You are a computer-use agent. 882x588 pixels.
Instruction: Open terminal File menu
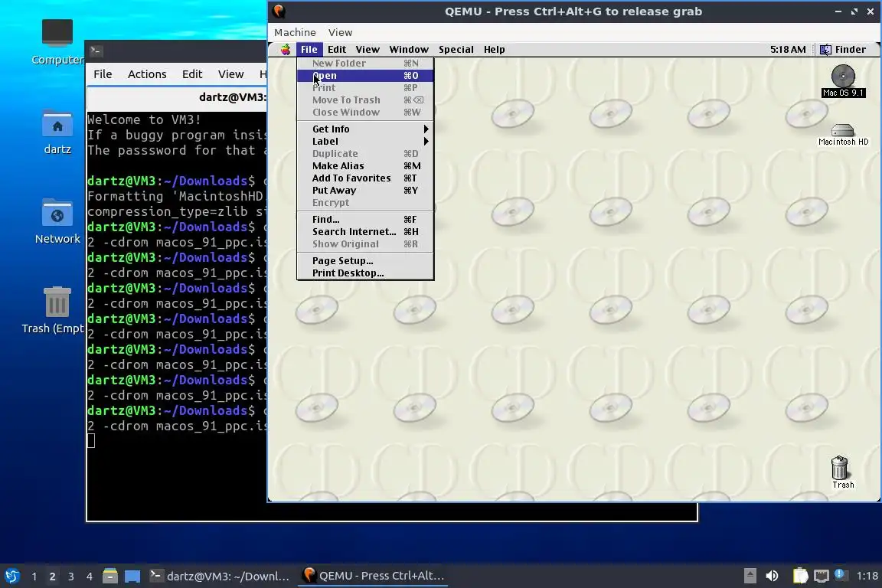tap(103, 74)
